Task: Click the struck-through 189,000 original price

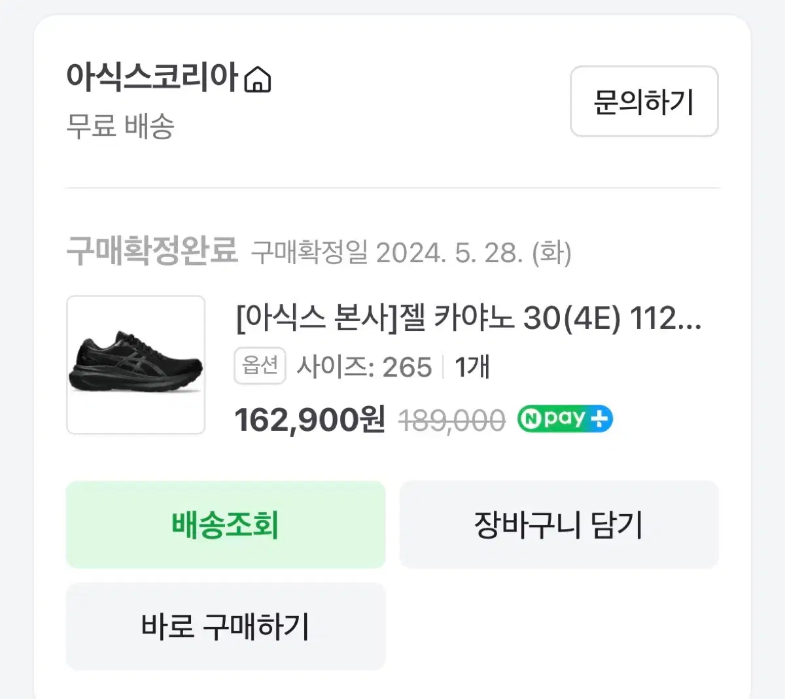Action: (x=451, y=420)
